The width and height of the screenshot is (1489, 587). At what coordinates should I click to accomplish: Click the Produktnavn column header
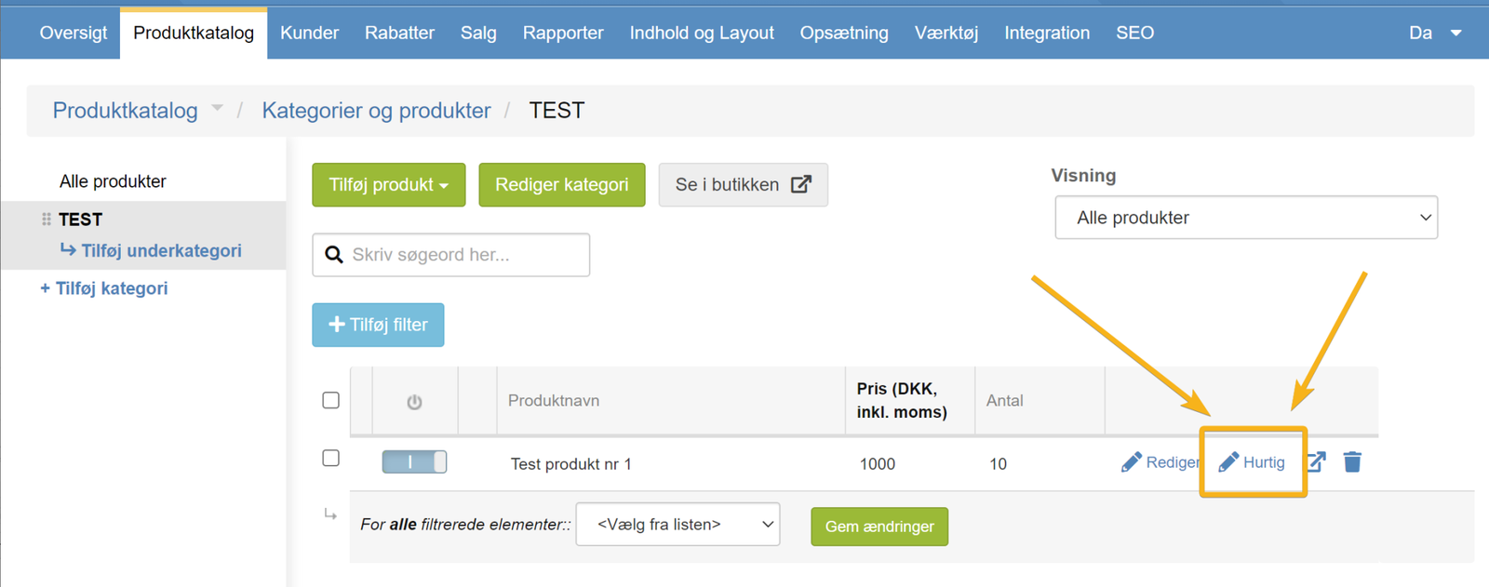click(554, 401)
